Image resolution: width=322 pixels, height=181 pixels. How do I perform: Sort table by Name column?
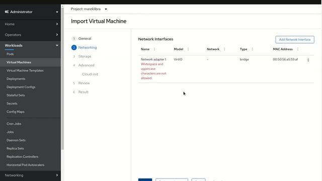pos(148,49)
